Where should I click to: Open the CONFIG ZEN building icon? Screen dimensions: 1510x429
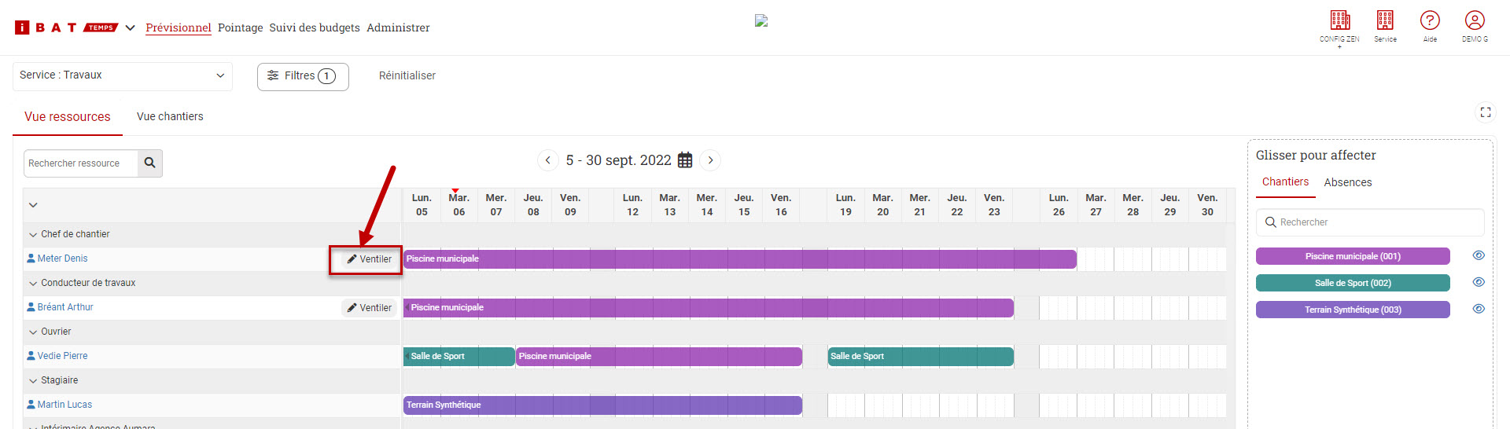click(1339, 20)
